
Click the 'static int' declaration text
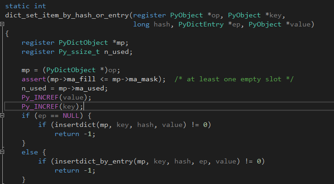[26, 6]
